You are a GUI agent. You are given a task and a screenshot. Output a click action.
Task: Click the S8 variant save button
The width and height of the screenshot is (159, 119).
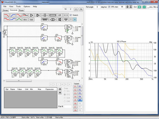coord(75,110)
